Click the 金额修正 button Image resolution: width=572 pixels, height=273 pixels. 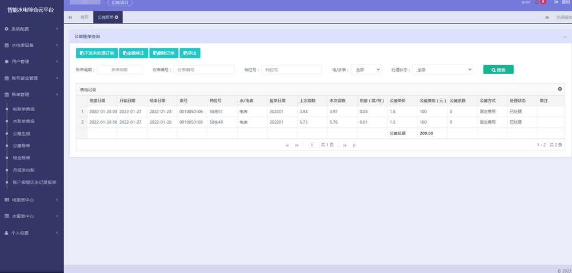point(134,53)
